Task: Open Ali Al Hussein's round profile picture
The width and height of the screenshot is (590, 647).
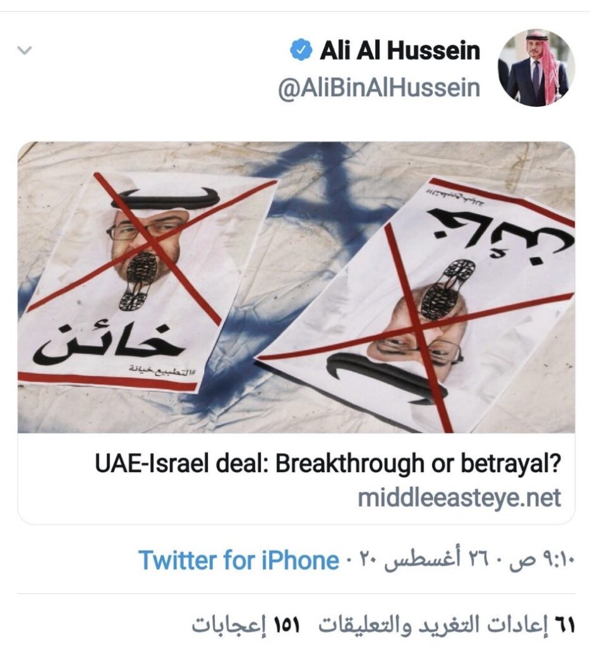Action: pyautogui.click(x=536, y=68)
